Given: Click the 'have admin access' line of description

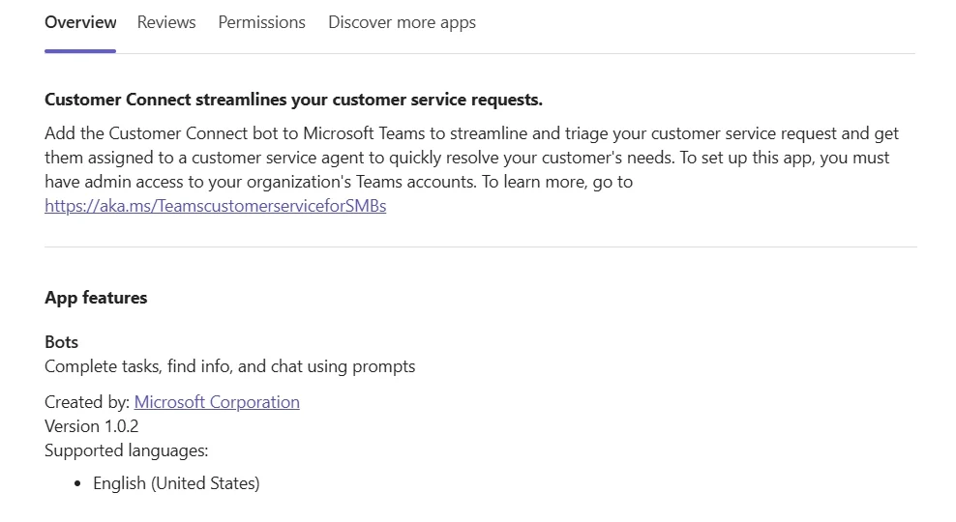Looking at the screenshot, I should pyautogui.click(x=194, y=182).
